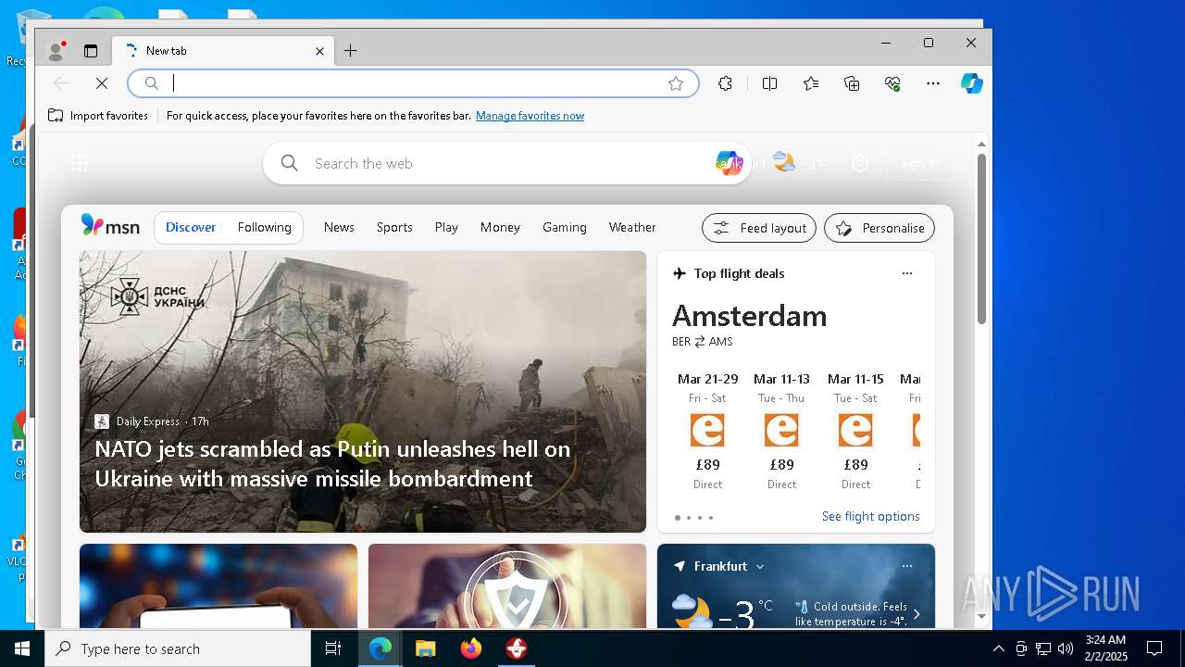Click next arrow on weather card
Viewport: 1185px width, 667px height.
[917, 614]
